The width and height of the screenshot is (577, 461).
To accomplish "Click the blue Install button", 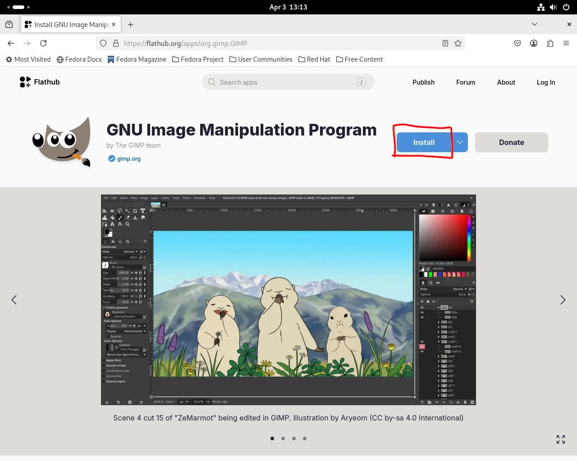I will pyautogui.click(x=424, y=142).
